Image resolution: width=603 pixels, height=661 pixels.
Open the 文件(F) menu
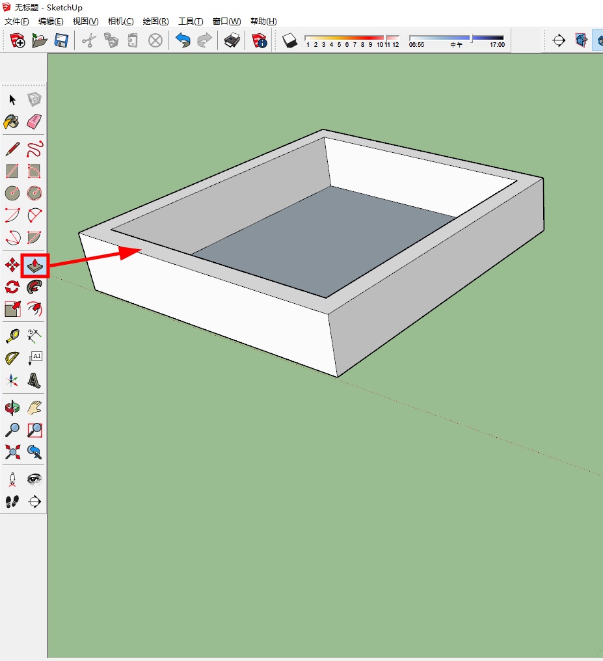pyautogui.click(x=16, y=21)
